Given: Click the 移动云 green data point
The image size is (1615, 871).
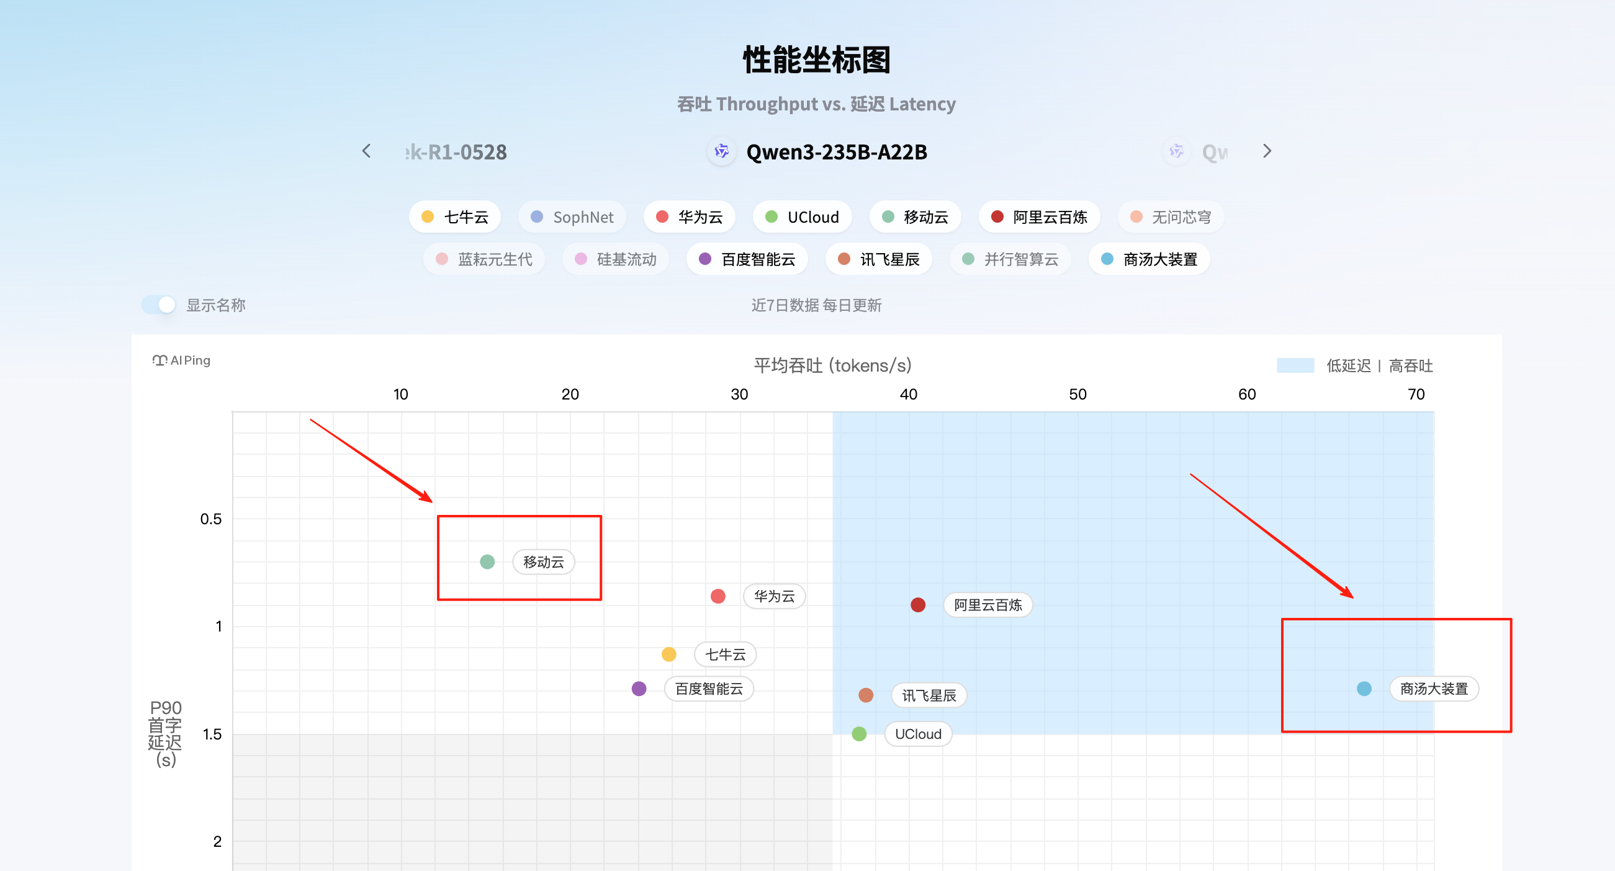Looking at the screenshot, I should (x=487, y=561).
